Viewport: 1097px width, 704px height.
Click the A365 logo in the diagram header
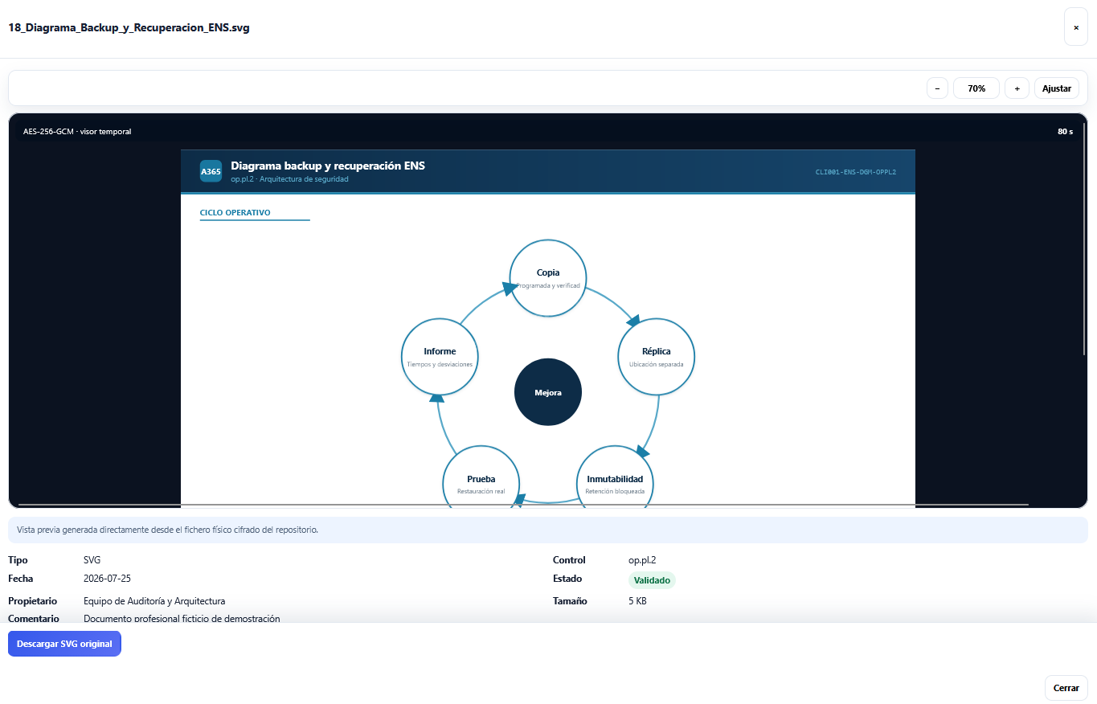tap(211, 171)
